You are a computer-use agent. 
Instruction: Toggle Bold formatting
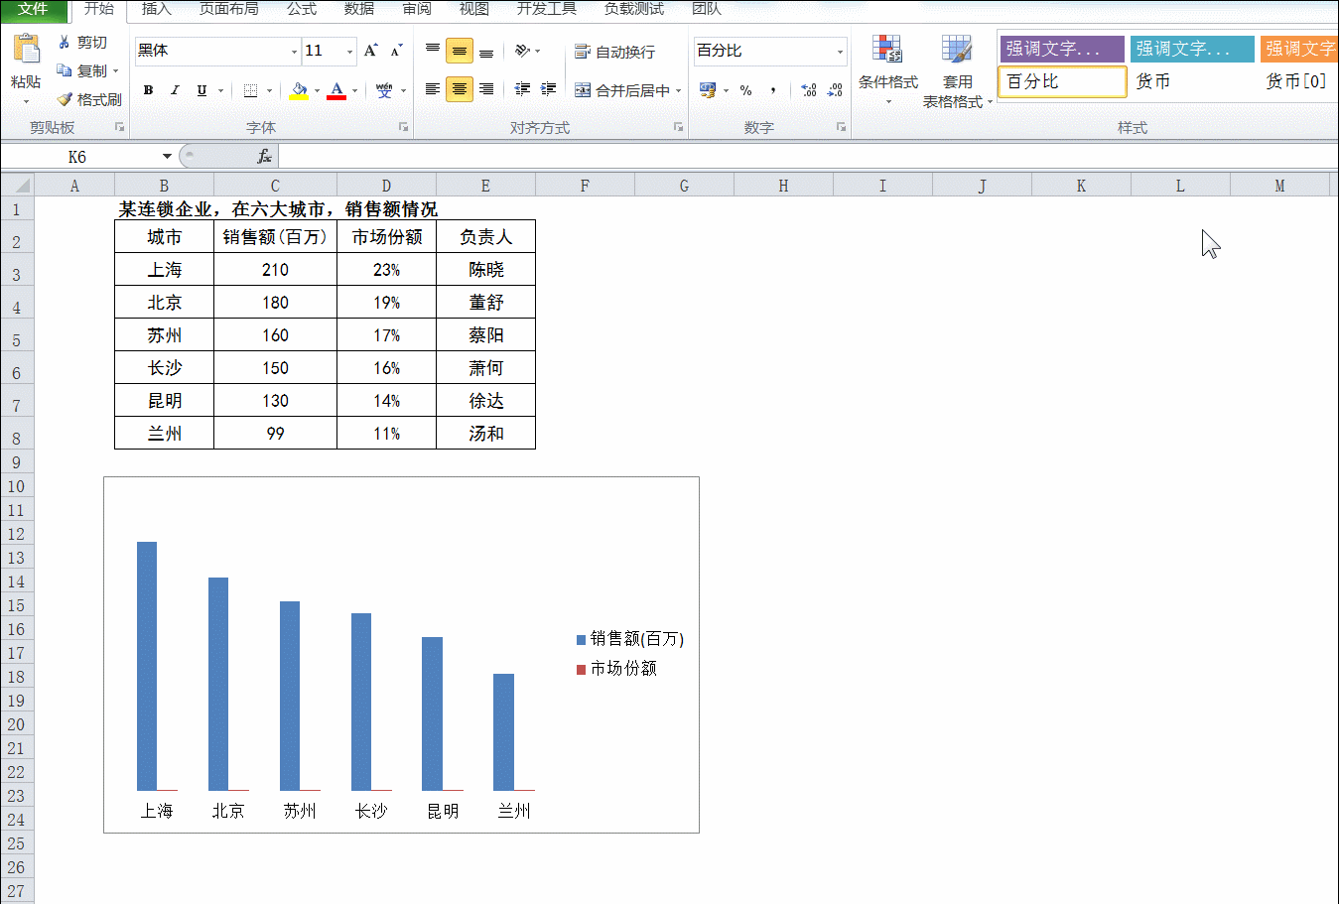148,90
